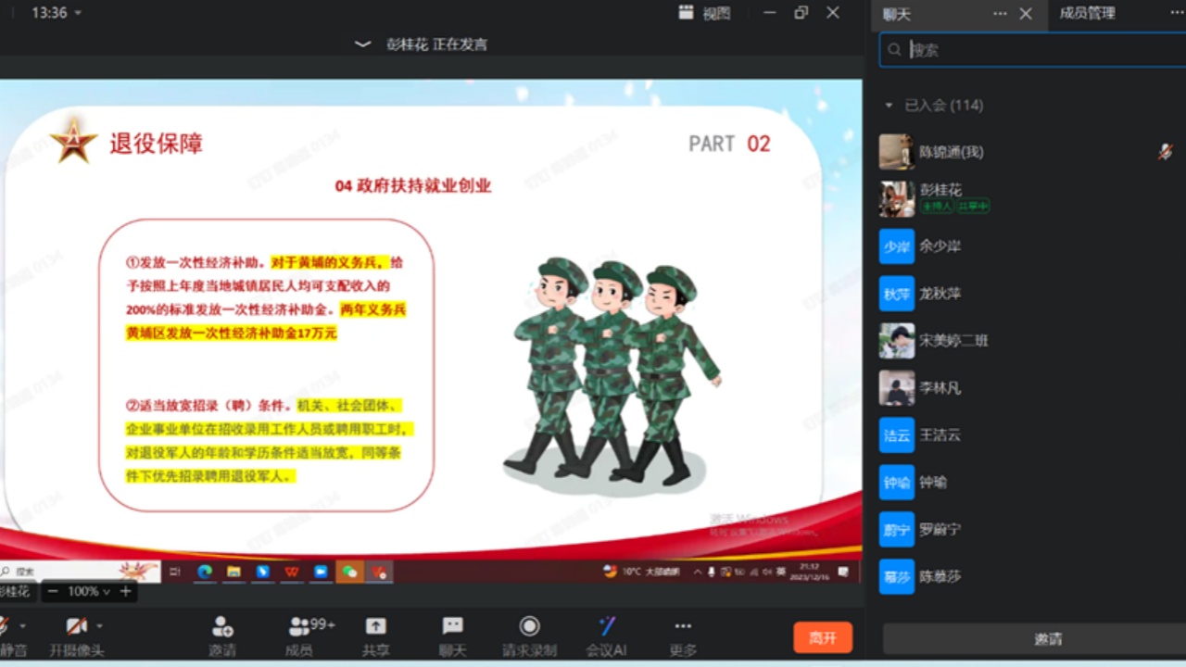The image size is (1186, 667).
Task: Collapse the 已入会 (114) member list
Action: pyautogui.click(x=889, y=106)
